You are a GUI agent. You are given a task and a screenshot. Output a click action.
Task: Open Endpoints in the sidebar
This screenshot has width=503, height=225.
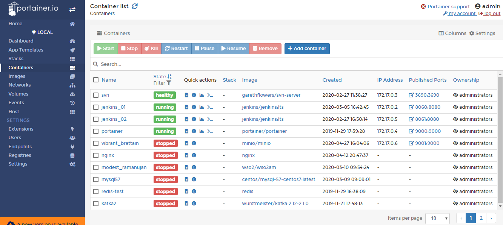point(20,147)
